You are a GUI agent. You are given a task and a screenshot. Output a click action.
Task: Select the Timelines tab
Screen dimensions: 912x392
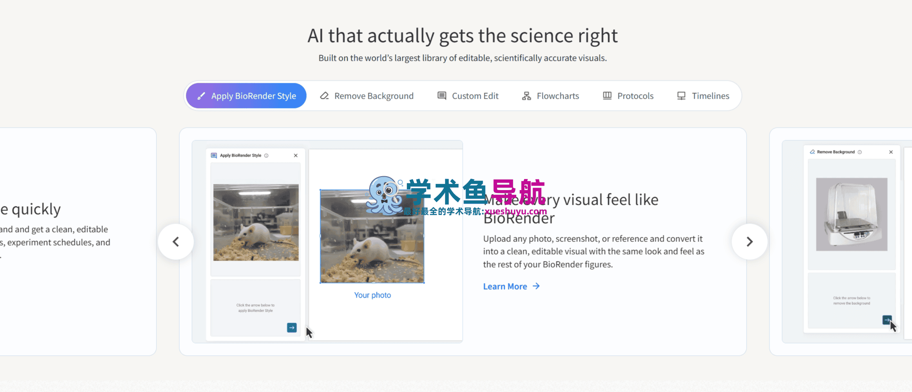point(702,96)
